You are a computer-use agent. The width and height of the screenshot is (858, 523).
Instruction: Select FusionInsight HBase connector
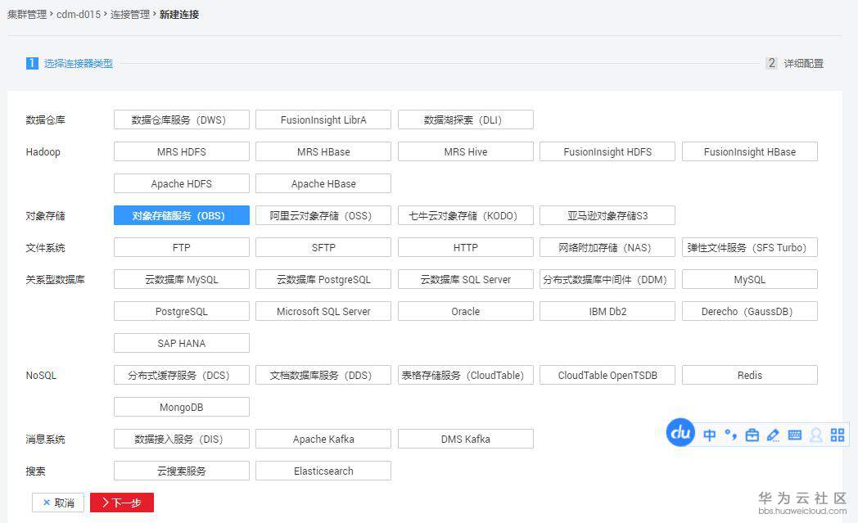(x=750, y=151)
